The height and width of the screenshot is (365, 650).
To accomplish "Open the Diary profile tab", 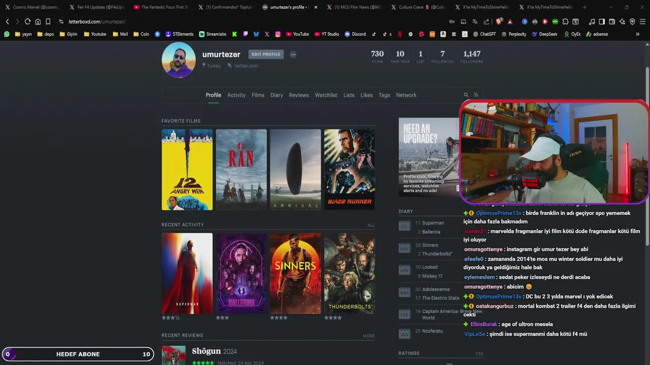I will point(277,95).
